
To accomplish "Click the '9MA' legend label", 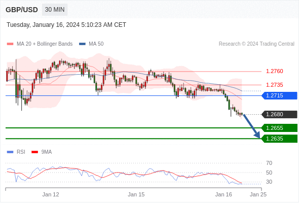I will 47,152.
